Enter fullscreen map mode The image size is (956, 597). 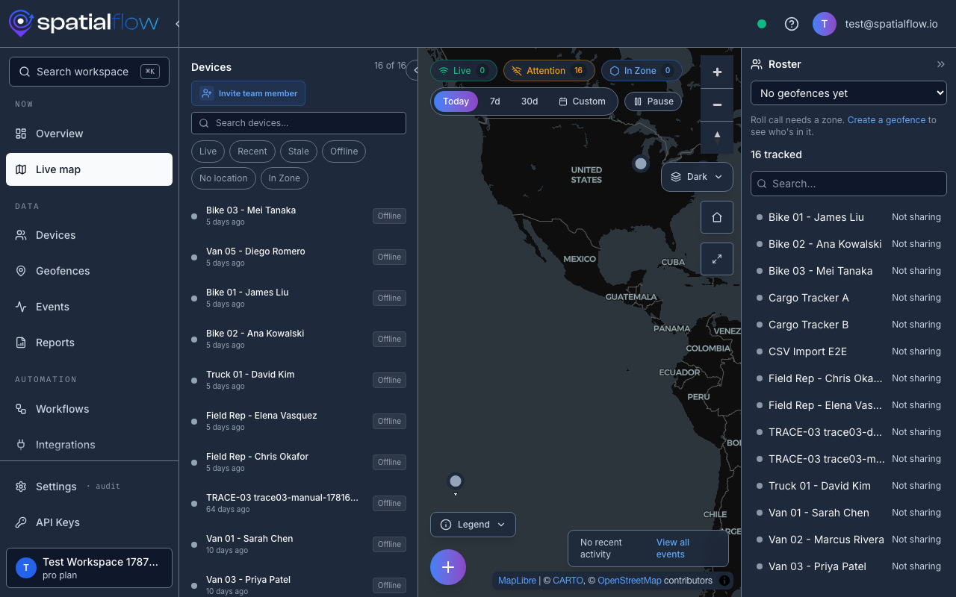click(x=717, y=259)
